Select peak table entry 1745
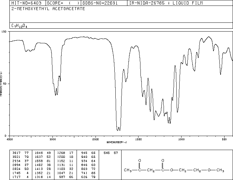Image resolution: width=233 pixels, height=180 pixels. [x=16, y=173]
